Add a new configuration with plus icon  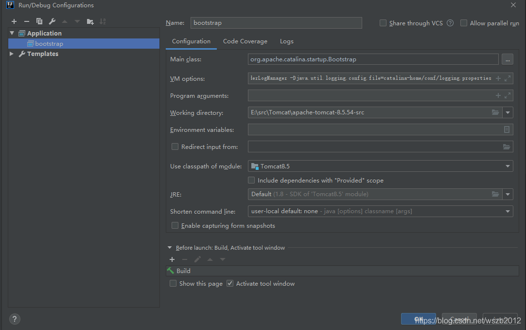(x=14, y=21)
